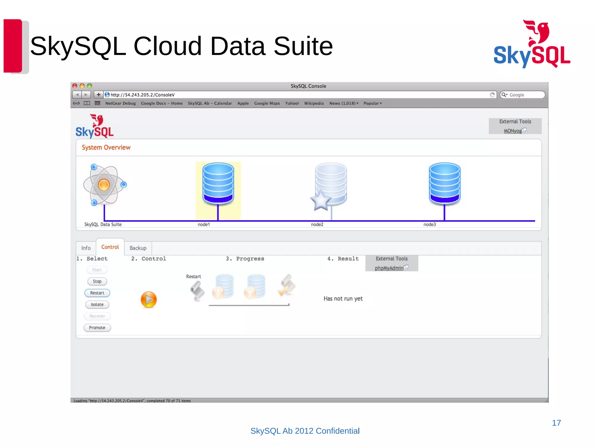This screenshot has width=597, height=447.
Task: Click the database download progress step icon
Action: point(224,287)
